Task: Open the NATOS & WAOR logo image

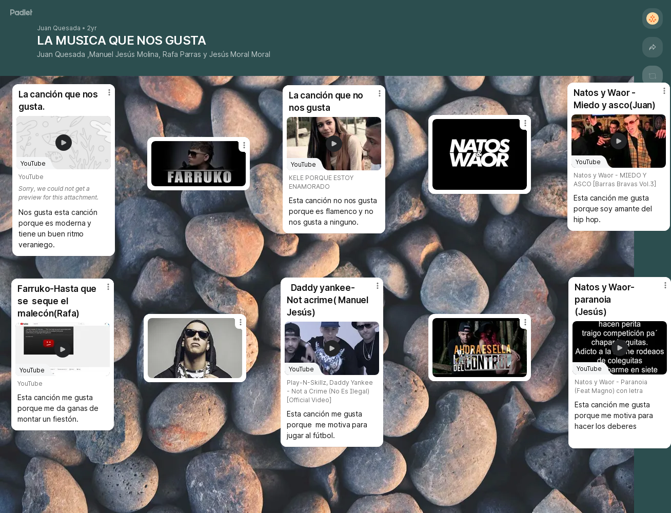Action: (x=480, y=154)
